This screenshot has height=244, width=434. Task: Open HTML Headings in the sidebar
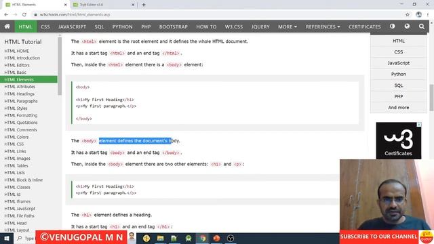click(20, 94)
